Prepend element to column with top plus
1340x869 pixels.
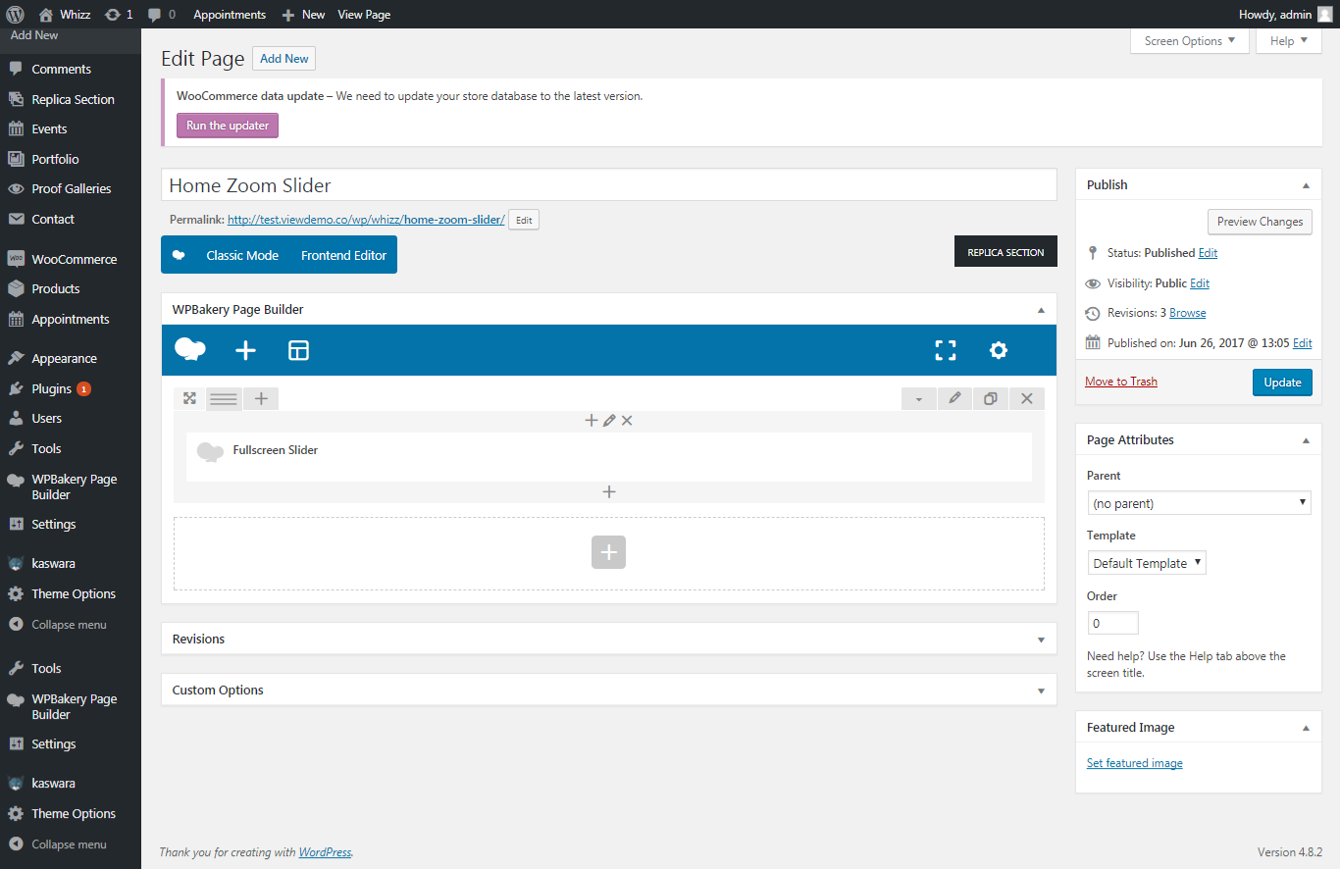591,420
